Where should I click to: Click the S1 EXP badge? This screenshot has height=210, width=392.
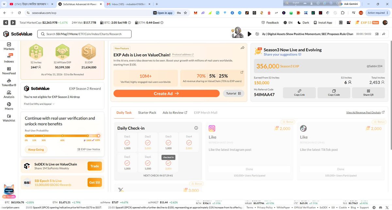[x=88, y=52]
